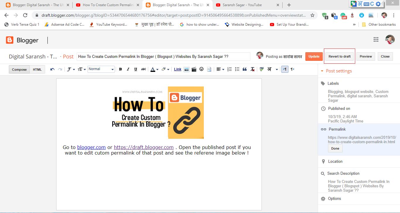Open the blue train extension icon
This screenshot has height=213, width=400.
pos(362,15)
